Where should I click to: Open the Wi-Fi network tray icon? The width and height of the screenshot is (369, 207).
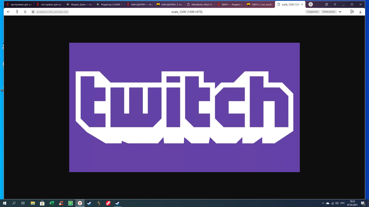click(x=332, y=203)
